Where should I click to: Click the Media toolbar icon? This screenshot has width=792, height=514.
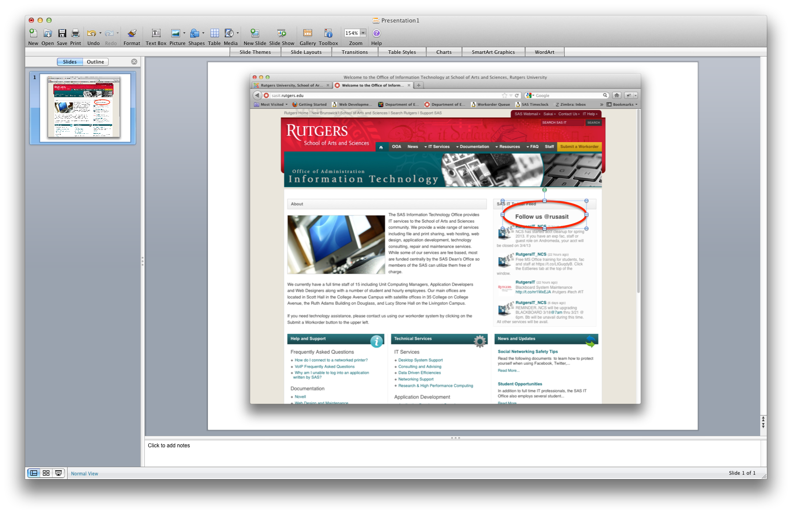click(229, 33)
